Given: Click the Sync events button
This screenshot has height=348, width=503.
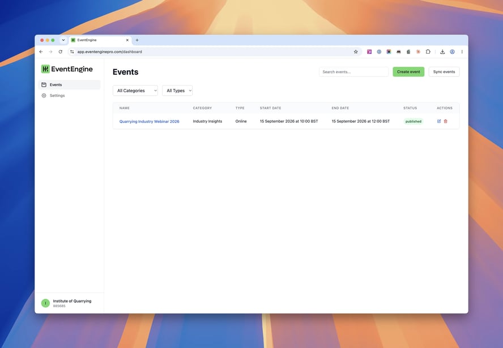Looking at the screenshot, I should point(444,72).
